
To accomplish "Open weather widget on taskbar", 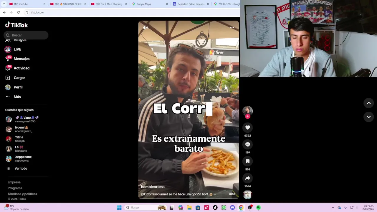I will pyautogui.click(x=16, y=207).
